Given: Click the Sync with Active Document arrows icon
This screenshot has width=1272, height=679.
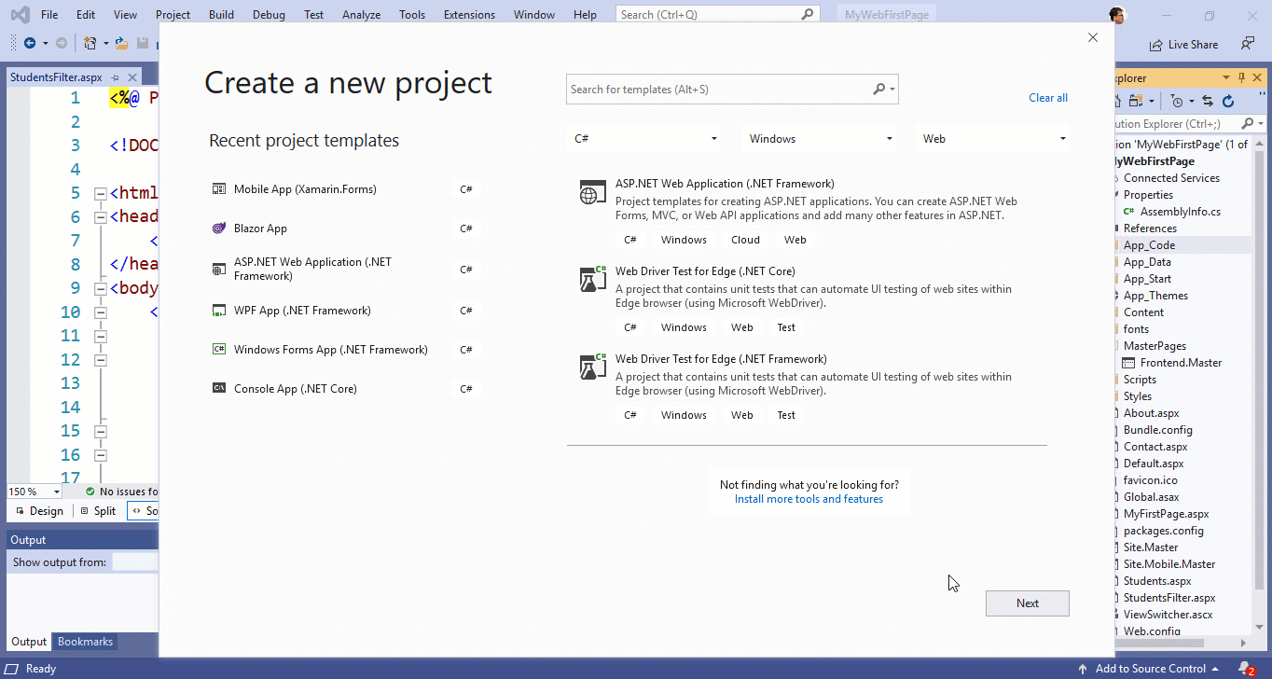Looking at the screenshot, I should point(1208,101).
